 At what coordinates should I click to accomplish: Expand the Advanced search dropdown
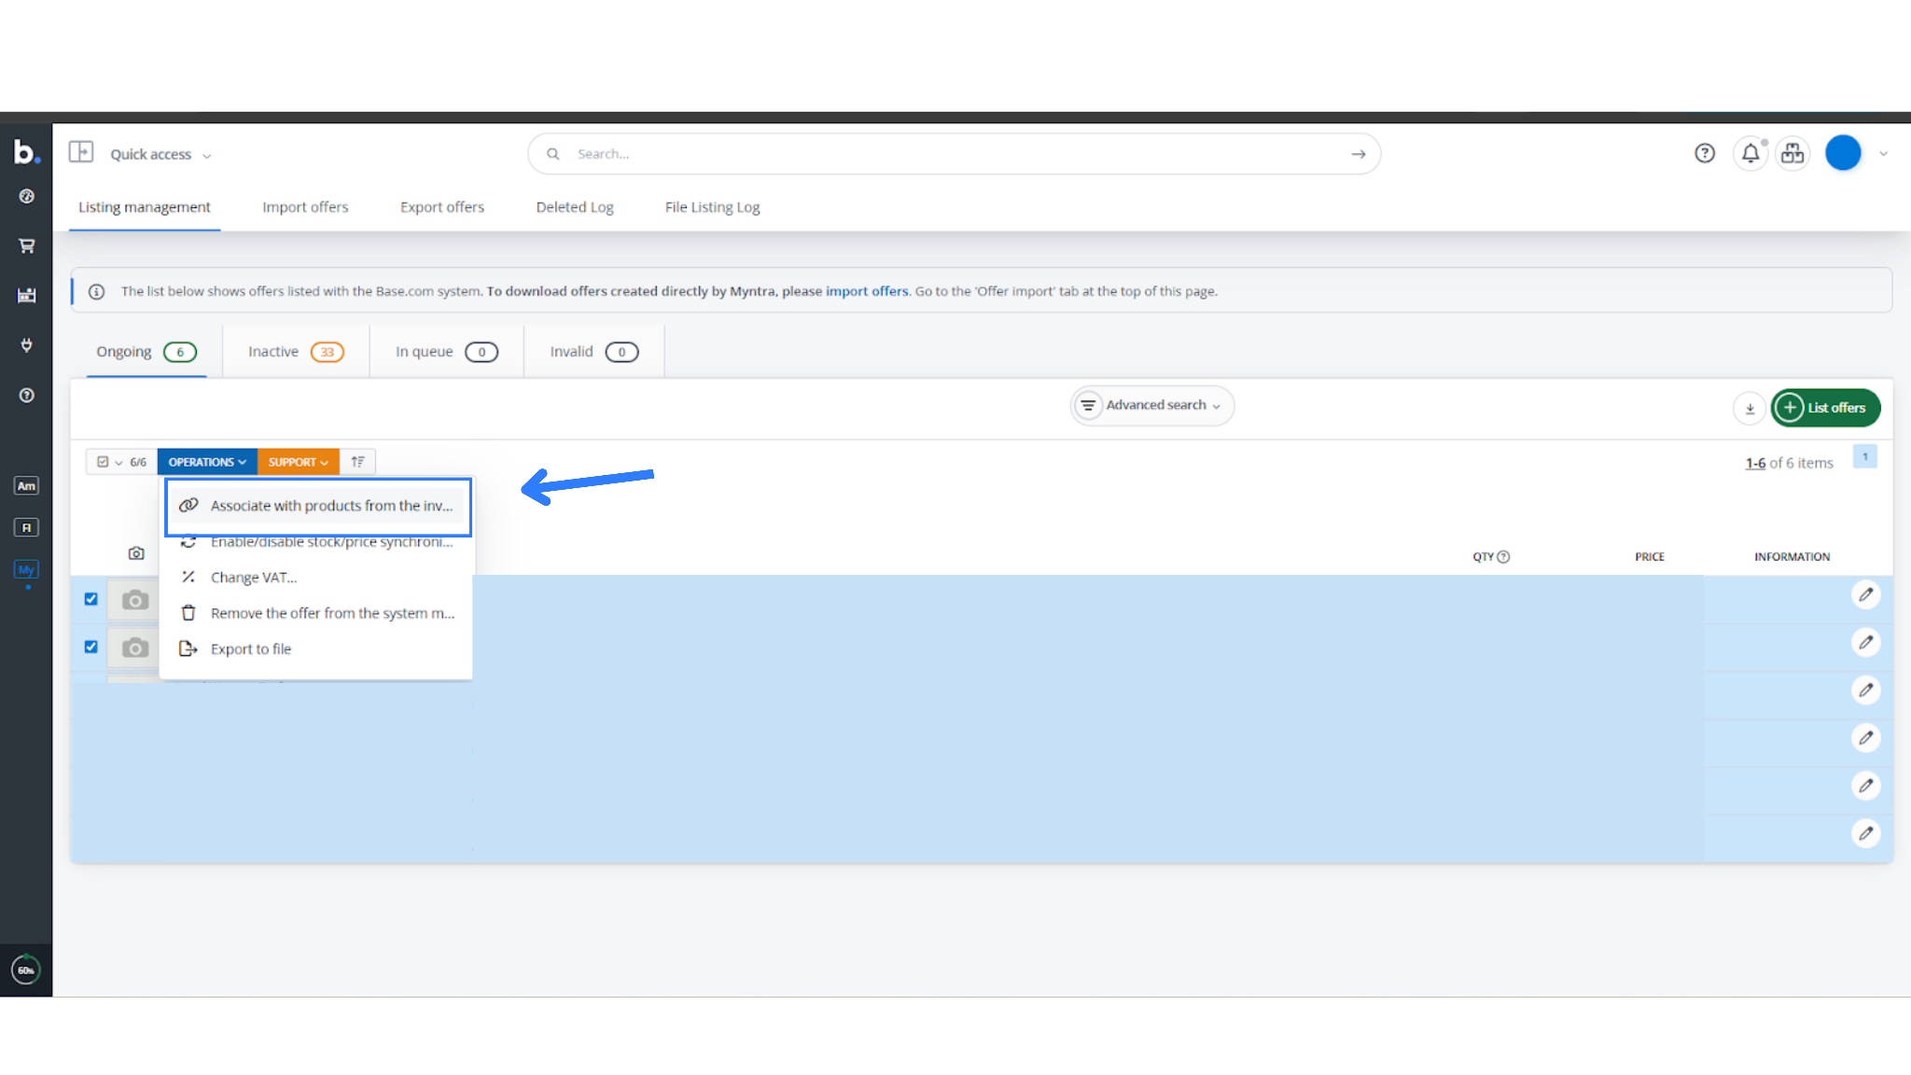click(x=1152, y=406)
